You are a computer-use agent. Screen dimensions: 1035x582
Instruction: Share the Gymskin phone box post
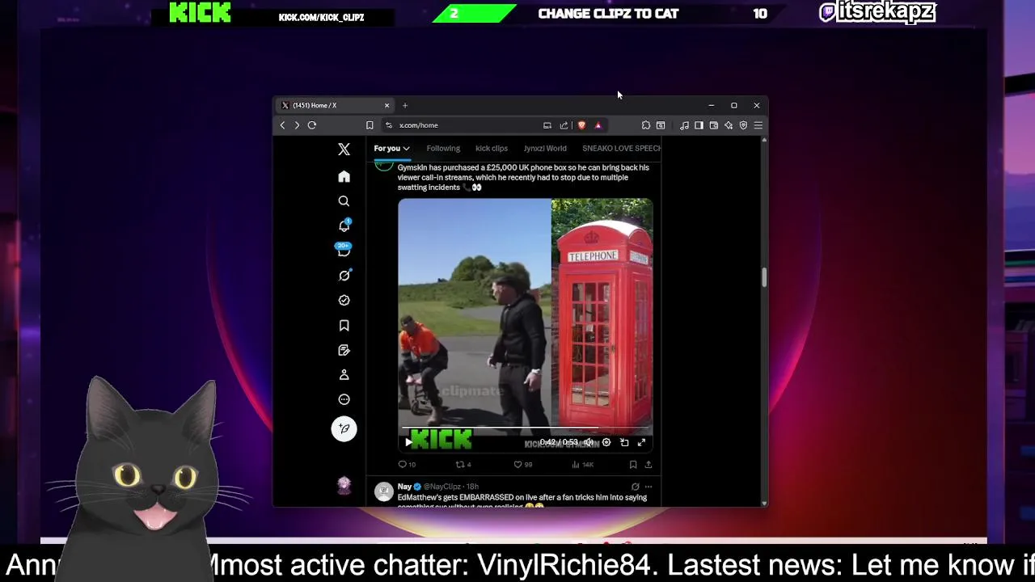pyautogui.click(x=648, y=464)
